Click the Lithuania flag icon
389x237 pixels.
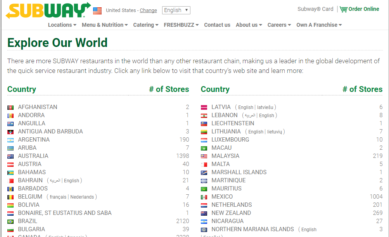click(x=204, y=132)
